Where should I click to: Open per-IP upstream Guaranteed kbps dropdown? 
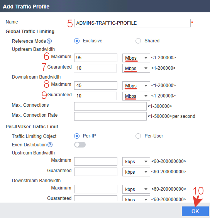coord(136,172)
